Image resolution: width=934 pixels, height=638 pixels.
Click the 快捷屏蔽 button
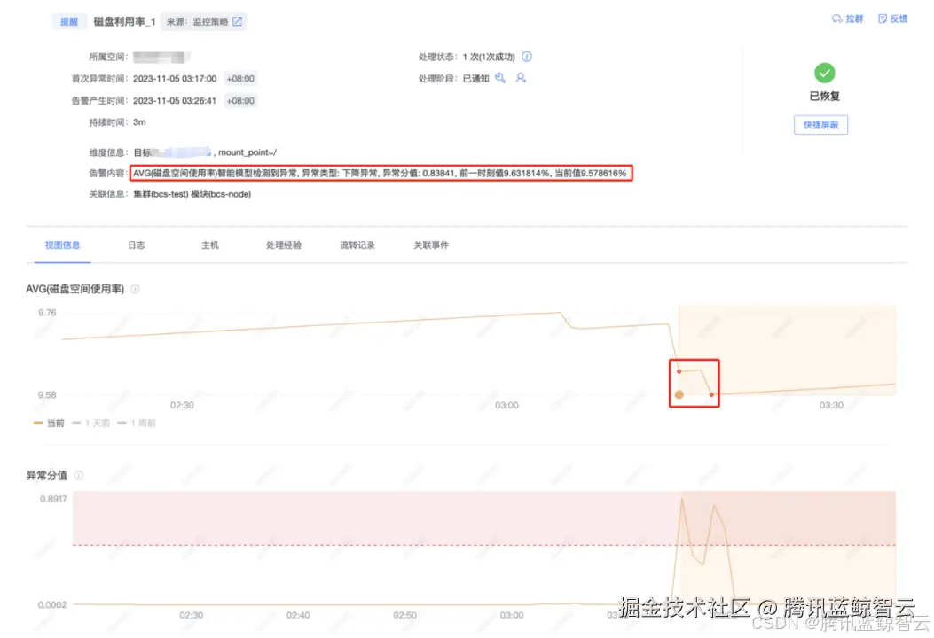coord(820,125)
